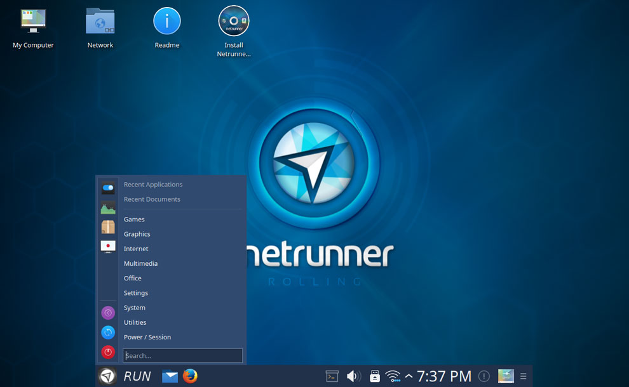Launch the Install Netrunner desktop icon

coord(234,21)
